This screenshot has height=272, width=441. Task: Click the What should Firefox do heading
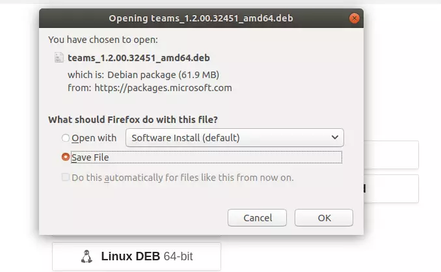(133, 120)
